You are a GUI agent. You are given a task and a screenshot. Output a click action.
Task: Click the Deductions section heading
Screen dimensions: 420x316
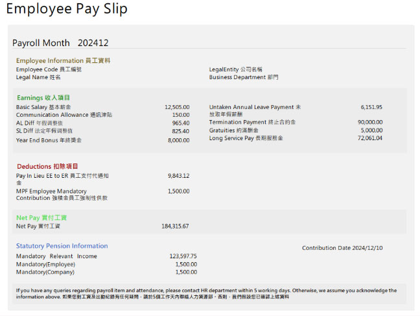pyautogui.click(x=47, y=166)
